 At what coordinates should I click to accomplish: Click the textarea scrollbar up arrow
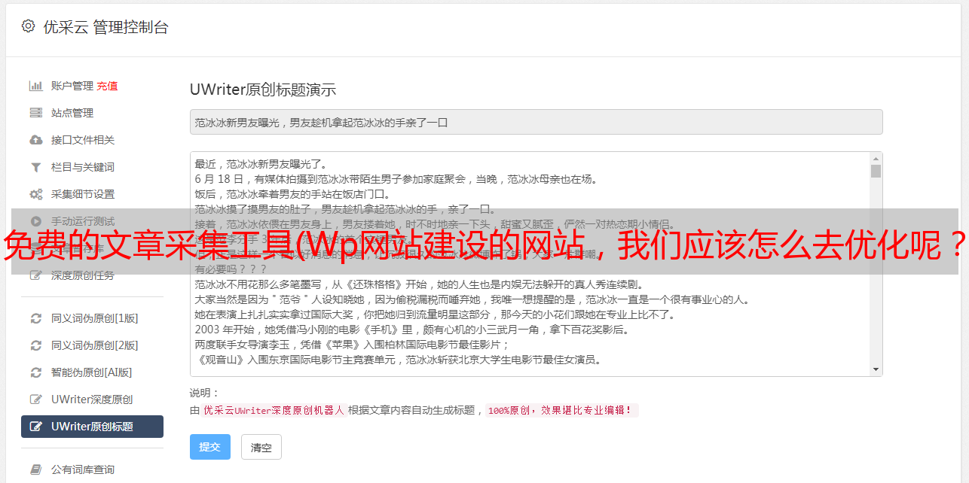[876, 159]
